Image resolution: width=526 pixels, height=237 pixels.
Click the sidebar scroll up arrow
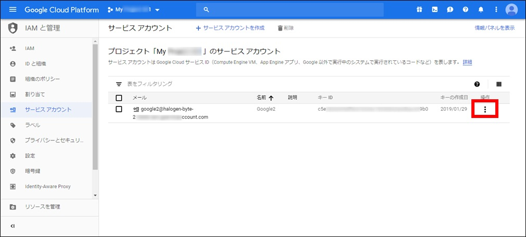tap(95, 42)
